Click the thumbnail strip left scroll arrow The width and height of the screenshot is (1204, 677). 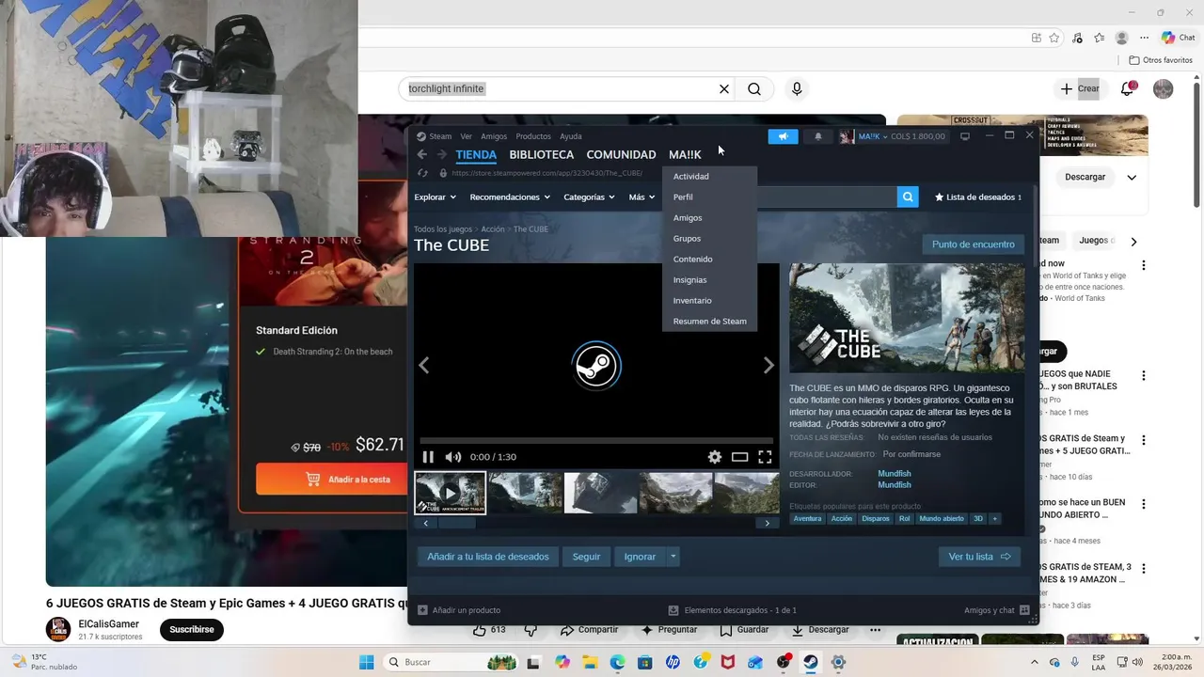pos(426,523)
